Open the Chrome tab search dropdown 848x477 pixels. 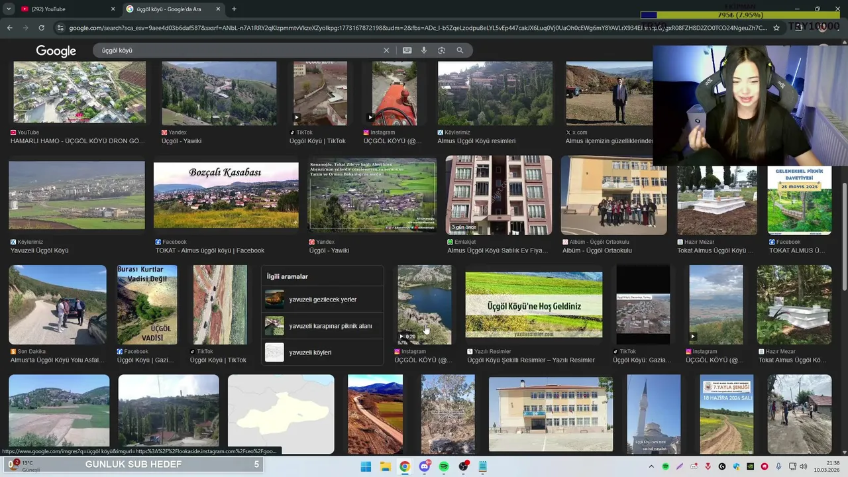[x=9, y=9]
